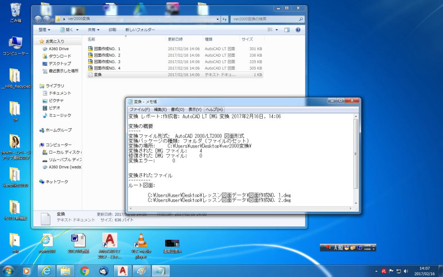The image size is (443, 277).
Task: Toggle the Explorer preview pane button
Action: (x=287, y=30)
